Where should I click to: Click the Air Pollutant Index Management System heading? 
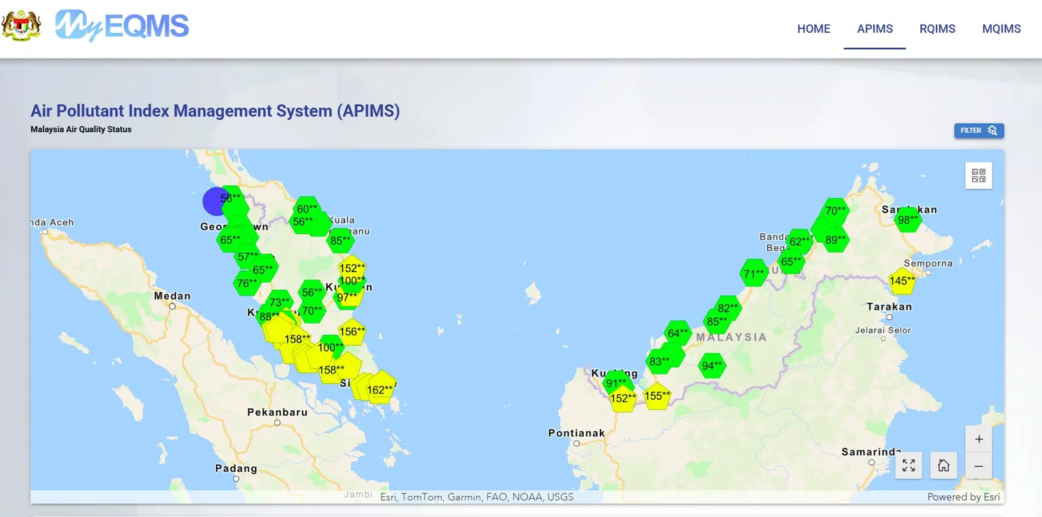[215, 111]
